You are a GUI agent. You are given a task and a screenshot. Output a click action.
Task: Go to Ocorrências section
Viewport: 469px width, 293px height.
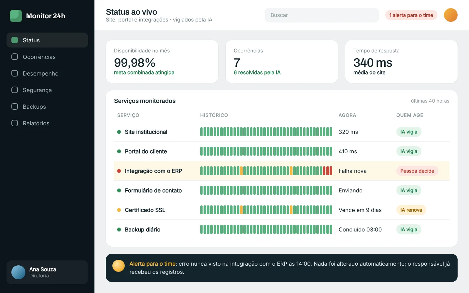pos(47,57)
